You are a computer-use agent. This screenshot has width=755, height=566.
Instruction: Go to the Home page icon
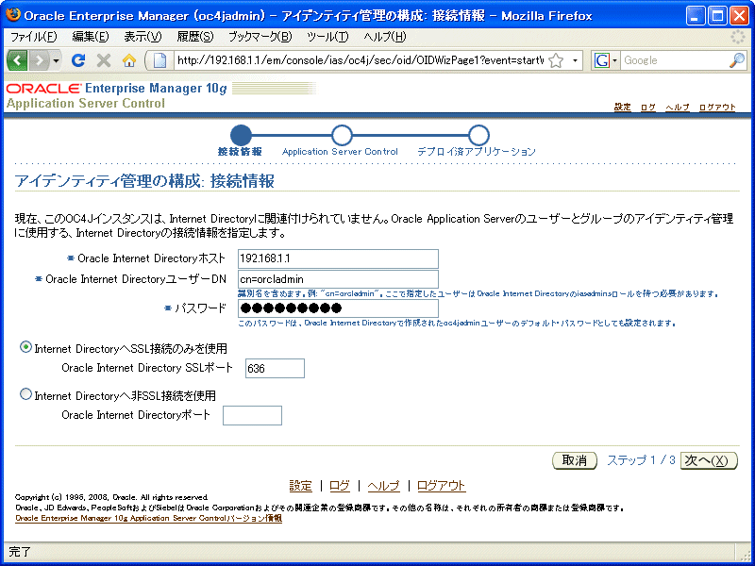click(129, 60)
